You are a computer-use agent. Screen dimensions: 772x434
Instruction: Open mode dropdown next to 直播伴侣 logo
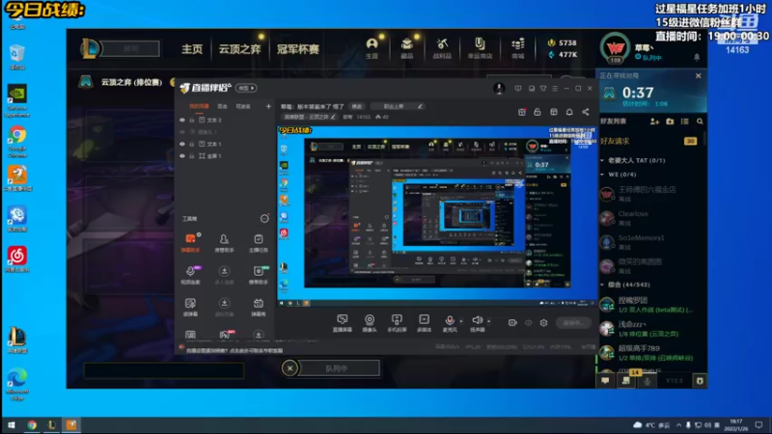[x=246, y=88]
